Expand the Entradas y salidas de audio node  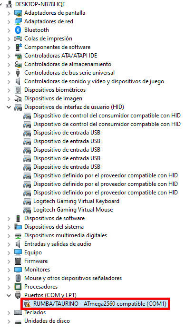pos(9,244)
